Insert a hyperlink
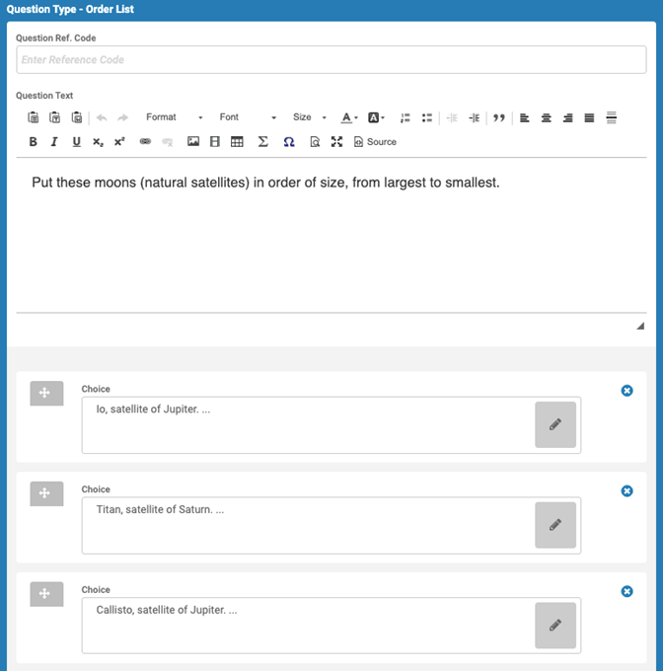Image resolution: width=663 pixels, height=671 pixels. 145,142
